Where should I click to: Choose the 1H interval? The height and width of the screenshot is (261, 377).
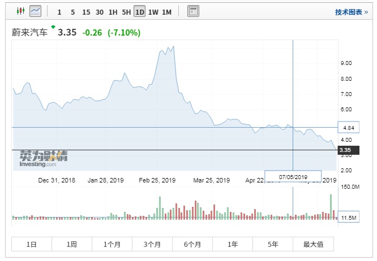coord(113,12)
